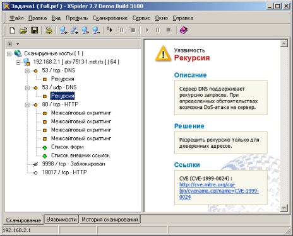Click the gray Start all play button
Screen dimensions: 293x236
[147, 30]
